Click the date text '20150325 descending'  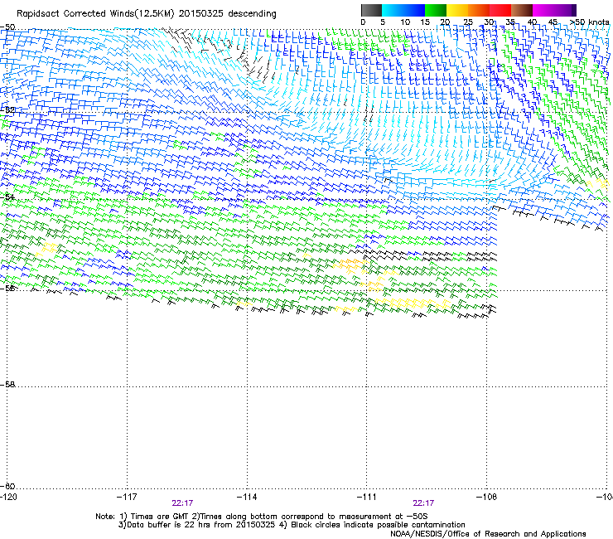[228, 14]
